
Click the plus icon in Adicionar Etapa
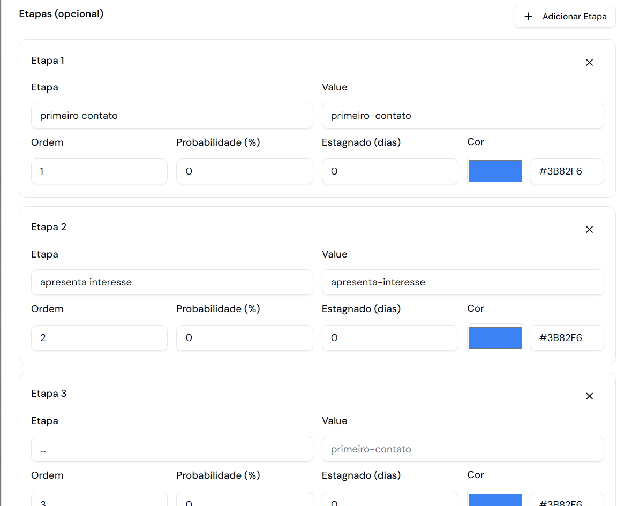(528, 17)
